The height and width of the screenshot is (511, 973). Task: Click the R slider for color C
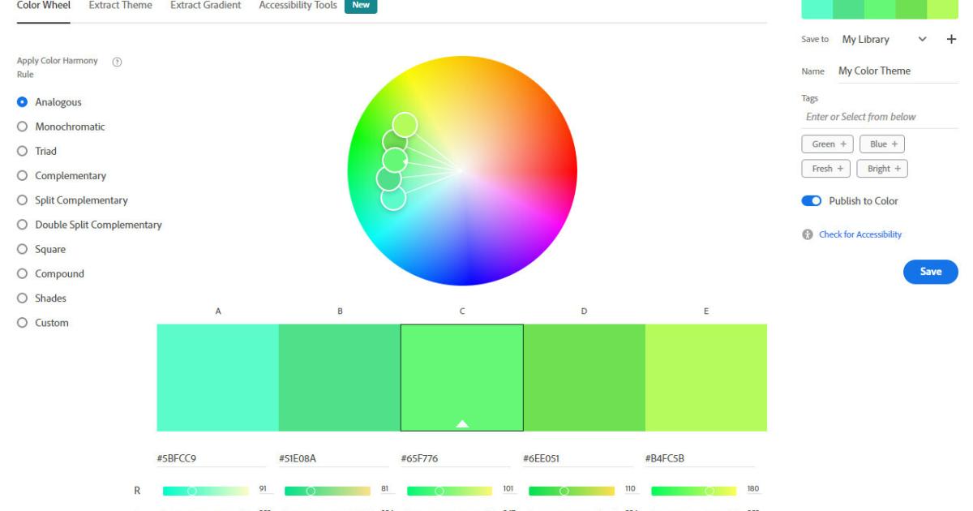[449, 491]
